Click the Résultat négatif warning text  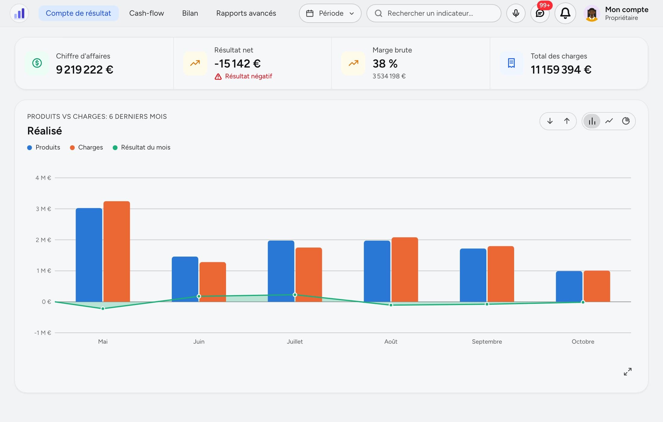(x=248, y=76)
